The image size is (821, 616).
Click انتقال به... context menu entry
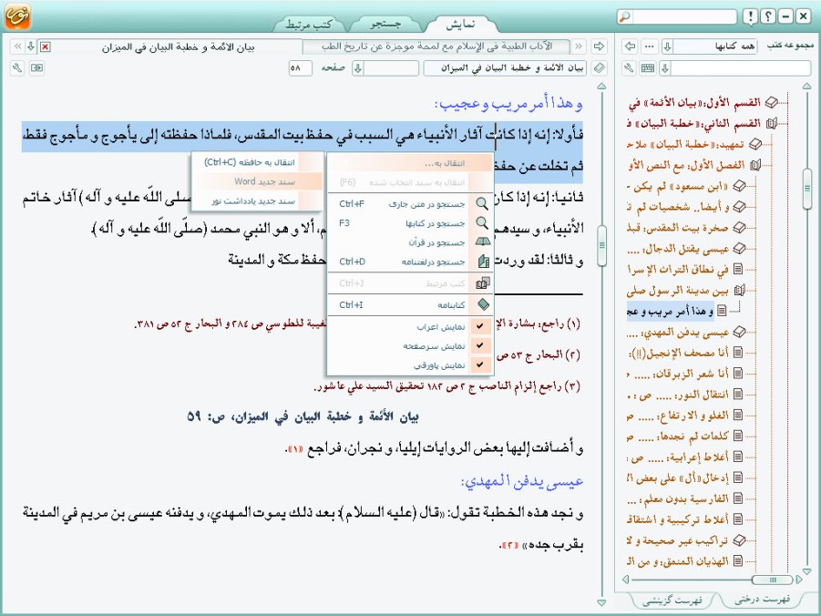pos(410,163)
